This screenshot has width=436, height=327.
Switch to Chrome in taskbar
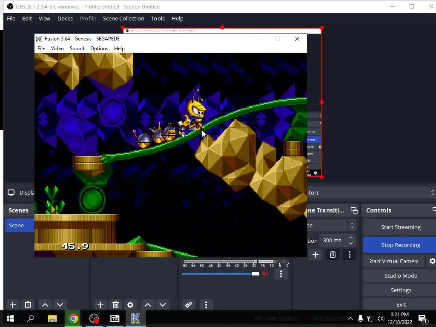coord(73,318)
